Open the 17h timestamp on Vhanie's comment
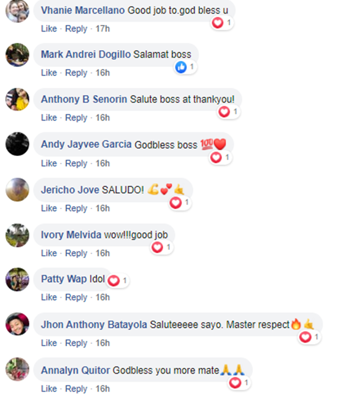The image size is (359, 396). click(102, 29)
